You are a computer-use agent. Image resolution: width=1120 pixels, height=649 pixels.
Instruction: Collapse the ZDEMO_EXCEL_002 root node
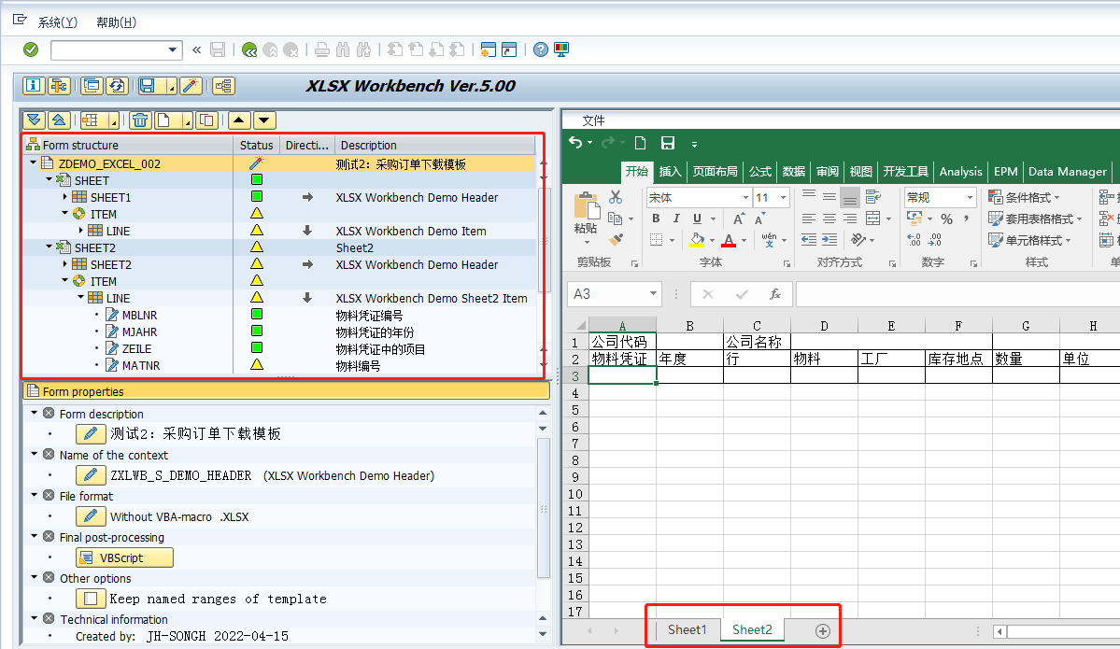coord(34,162)
